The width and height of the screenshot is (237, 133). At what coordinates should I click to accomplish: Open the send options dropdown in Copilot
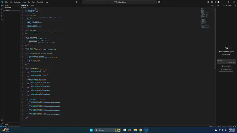[x=235, y=63]
